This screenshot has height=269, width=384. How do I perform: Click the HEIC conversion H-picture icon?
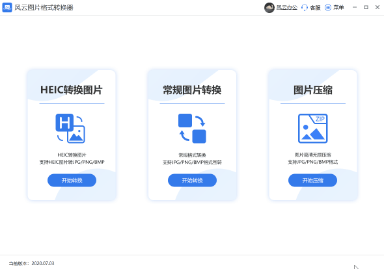pyautogui.click(x=70, y=129)
